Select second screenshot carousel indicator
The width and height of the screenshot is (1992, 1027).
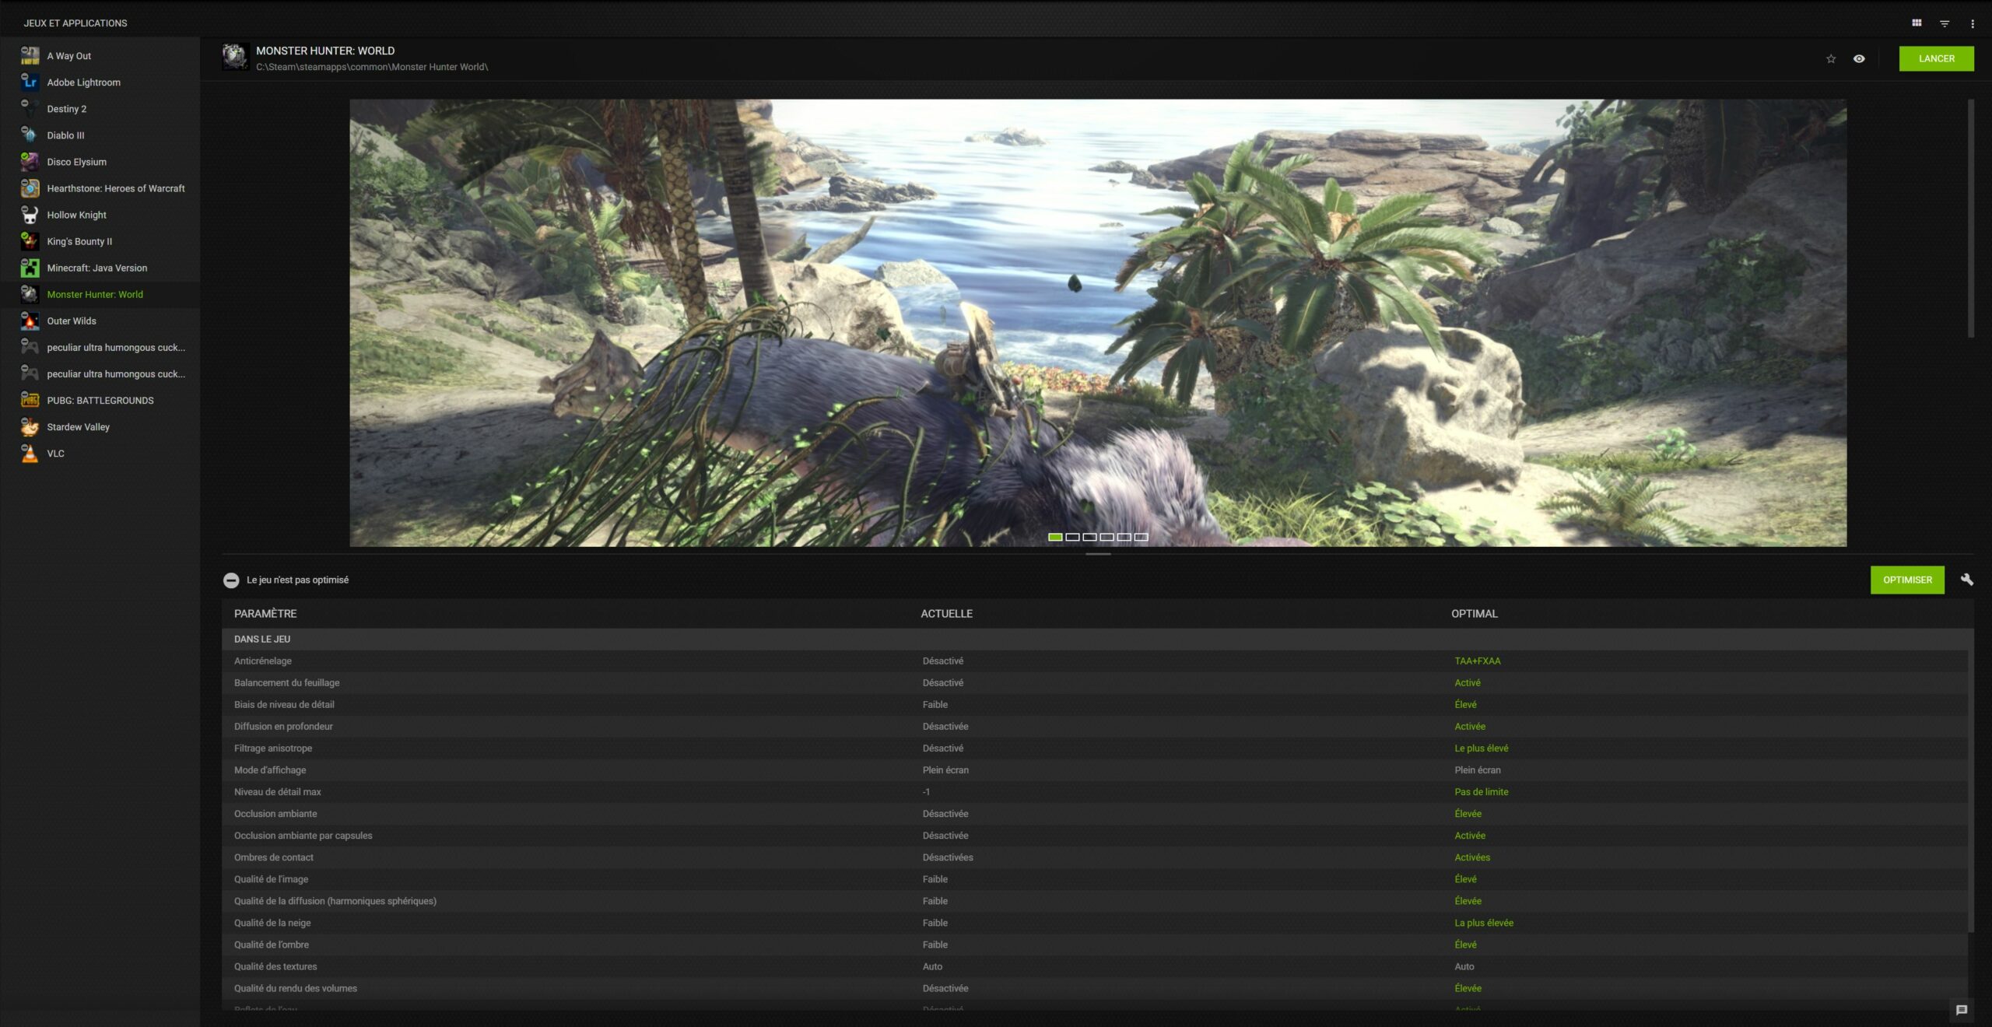[x=1072, y=537]
